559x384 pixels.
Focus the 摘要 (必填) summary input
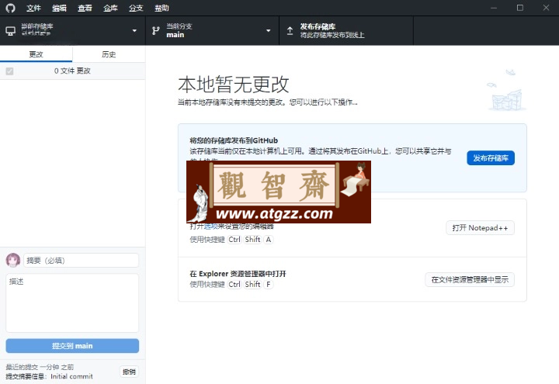pyautogui.click(x=81, y=261)
